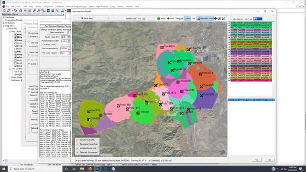Select the dashed rectangle selection tool
The image size is (306, 172).
pos(228,19)
